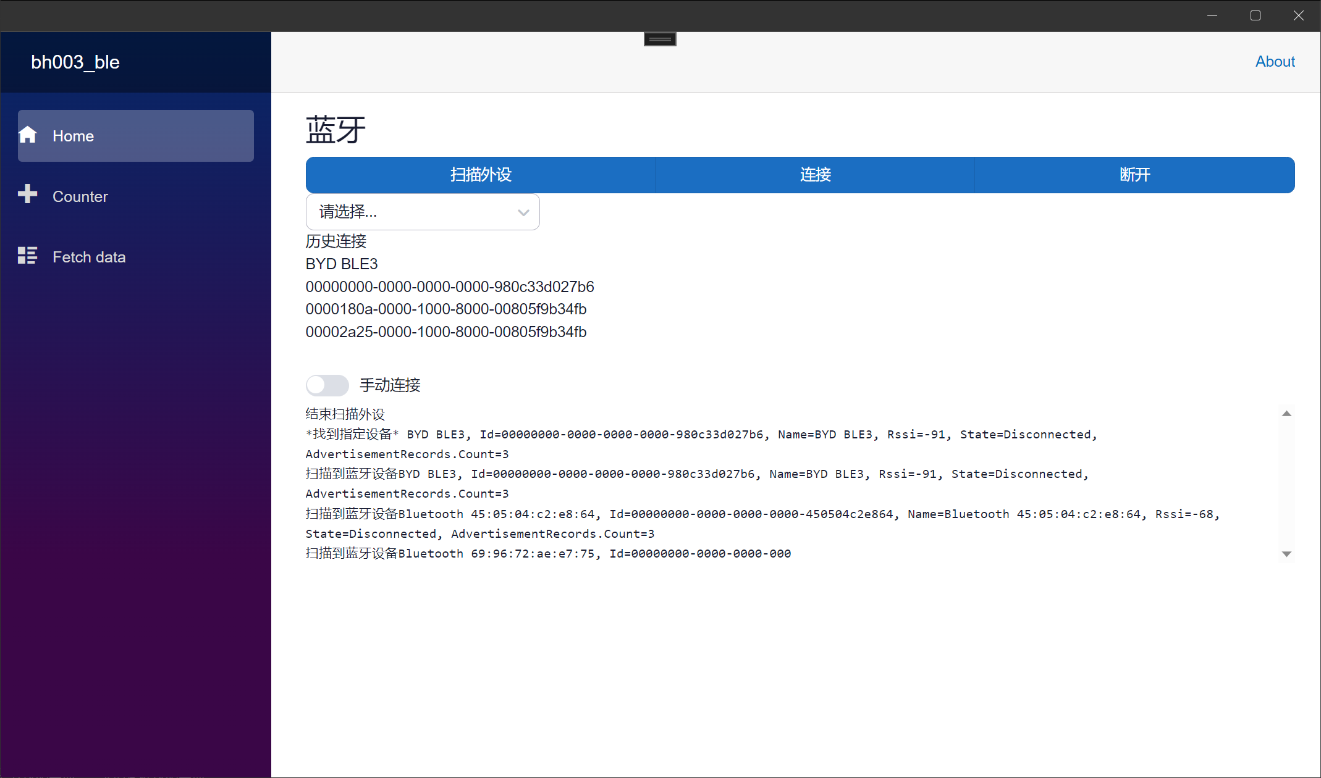Image resolution: width=1321 pixels, height=778 pixels.
Task: Click the Counter plus icon
Action: (28, 194)
